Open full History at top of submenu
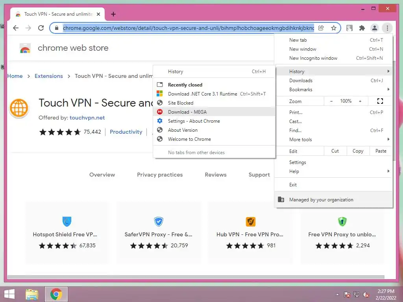 click(x=214, y=72)
